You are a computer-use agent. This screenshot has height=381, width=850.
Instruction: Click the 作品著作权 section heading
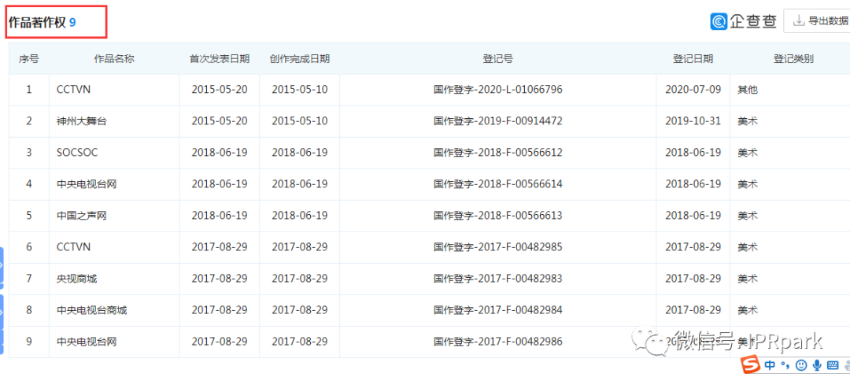tap(37, 22)
